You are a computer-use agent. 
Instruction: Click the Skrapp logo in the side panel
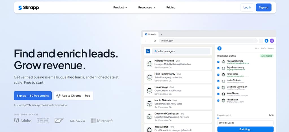[x=219, y=48]
